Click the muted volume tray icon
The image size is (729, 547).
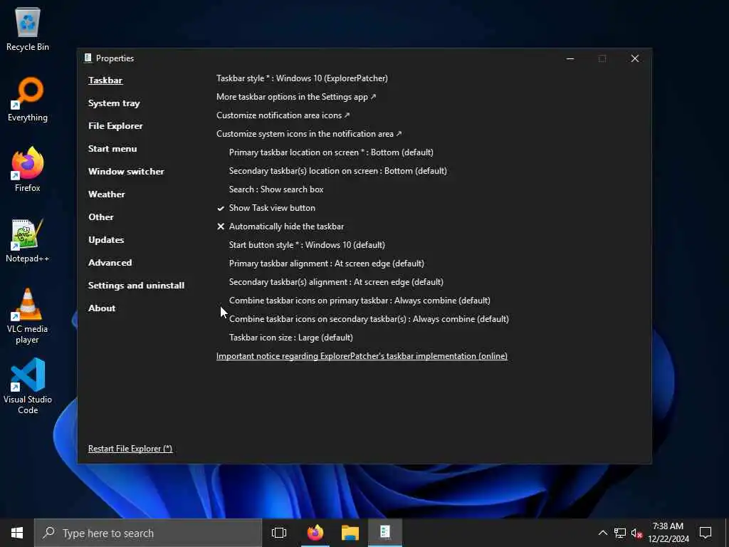pyautogui.click(x=636, y=533)
